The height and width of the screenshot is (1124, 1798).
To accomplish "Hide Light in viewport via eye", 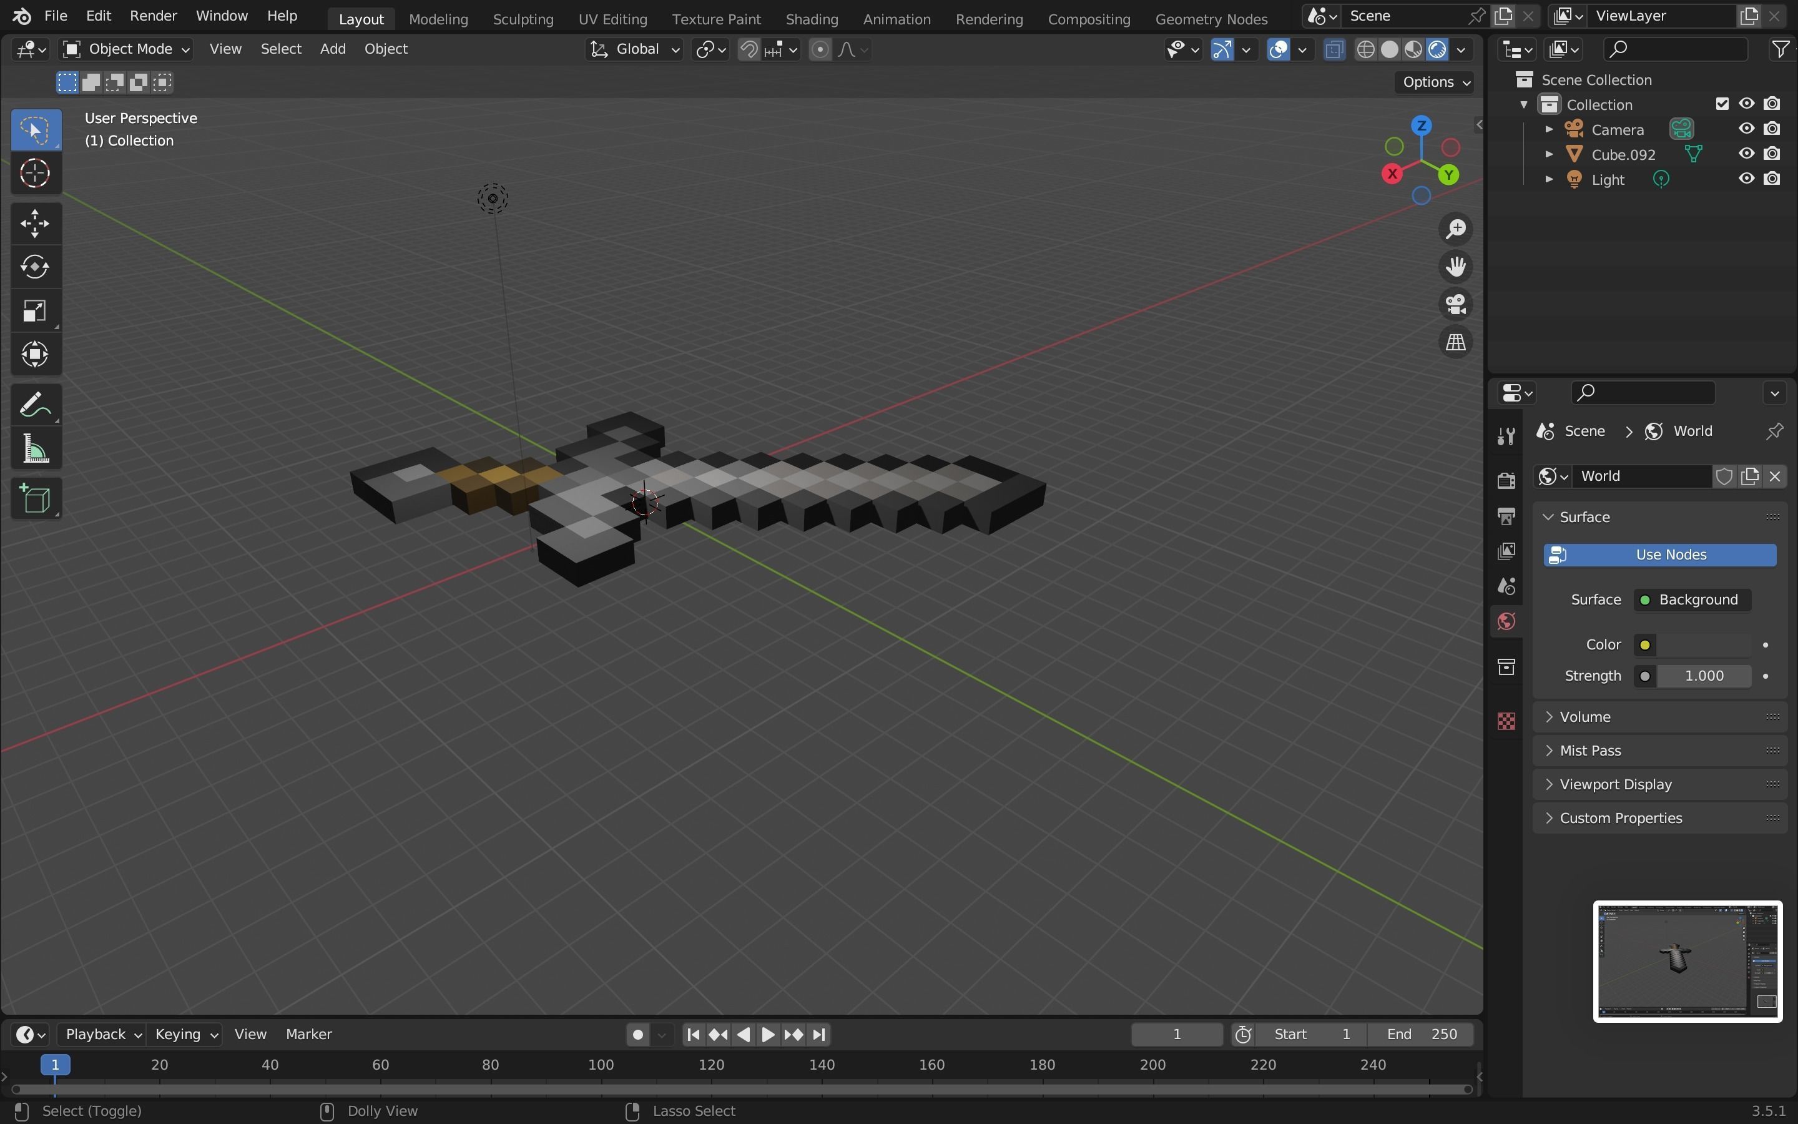I will [x=1747, y=179].
